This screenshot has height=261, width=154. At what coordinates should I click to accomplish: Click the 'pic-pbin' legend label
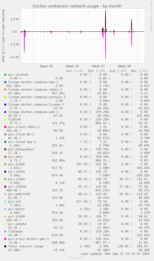(15, 157)
